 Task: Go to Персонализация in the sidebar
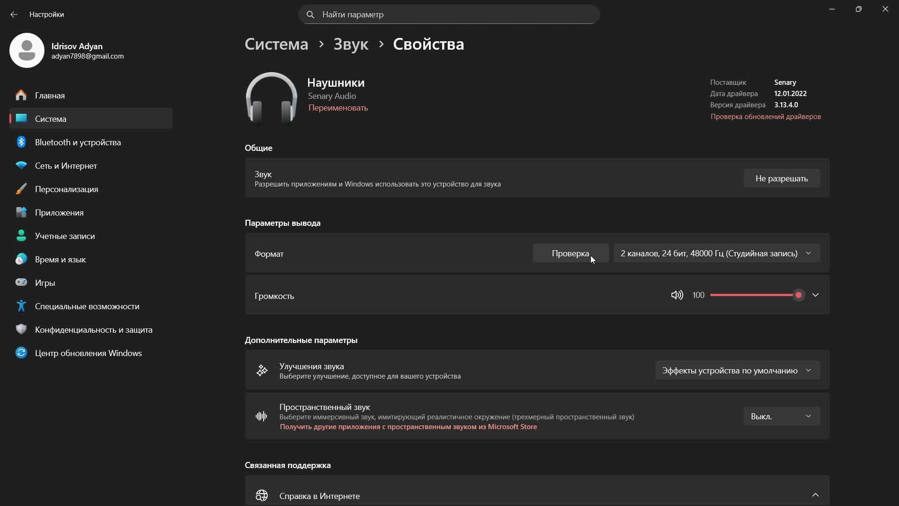tap(66, 189)
